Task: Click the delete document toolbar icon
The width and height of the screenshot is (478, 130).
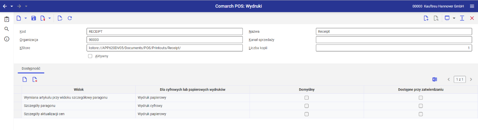Action: point(43,18)
